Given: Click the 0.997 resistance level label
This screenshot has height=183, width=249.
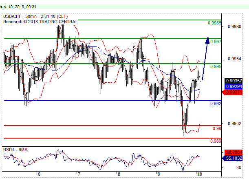Looking at the screenshot, I should [216, 42].
